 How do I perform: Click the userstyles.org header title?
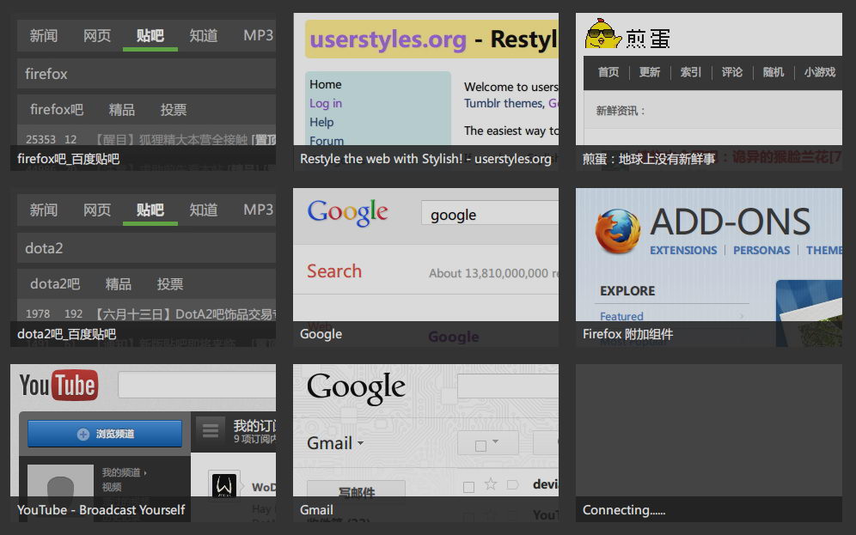(x=388, y=40)
